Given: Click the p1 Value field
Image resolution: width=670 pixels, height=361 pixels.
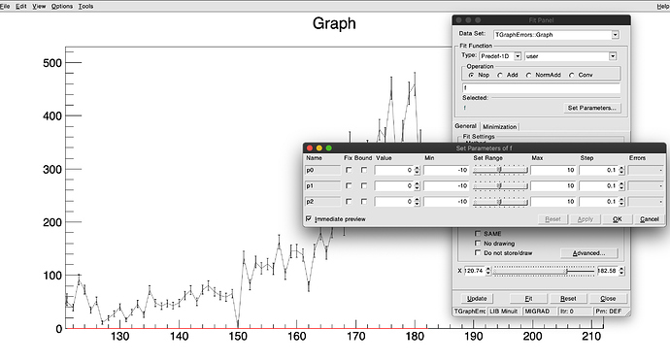Looking at the screenshot, I should point(394,186).
